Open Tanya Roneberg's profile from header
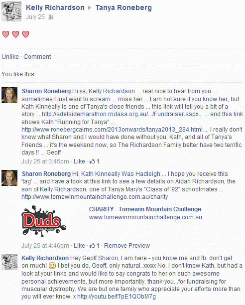Screen dimensions: 245x305 (123, 8)
